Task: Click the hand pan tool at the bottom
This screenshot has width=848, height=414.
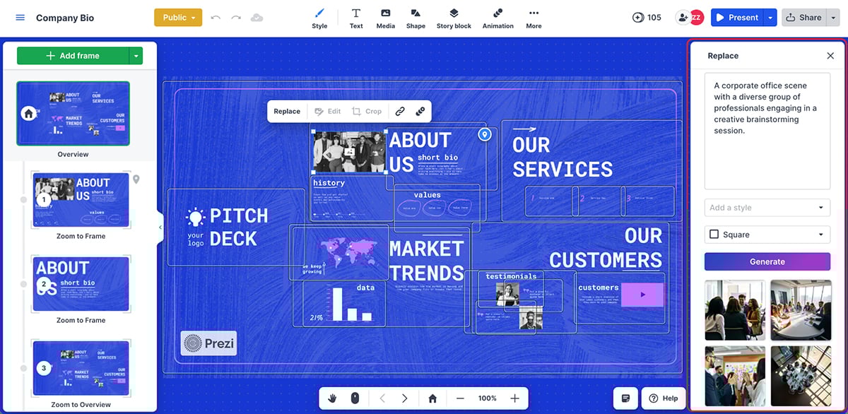Action: tap(332, 398)
